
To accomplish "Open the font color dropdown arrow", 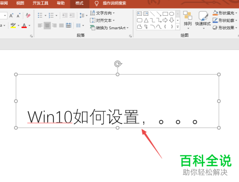I will pyautogui.click(x=30, y=25).
